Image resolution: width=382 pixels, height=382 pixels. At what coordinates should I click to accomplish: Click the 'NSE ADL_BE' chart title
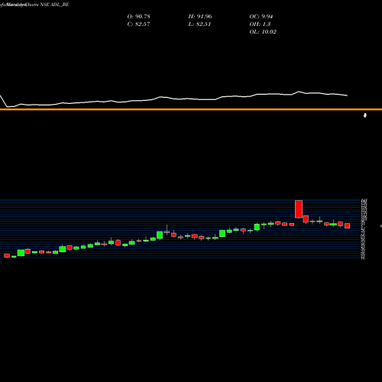click(x=54, y=5)
